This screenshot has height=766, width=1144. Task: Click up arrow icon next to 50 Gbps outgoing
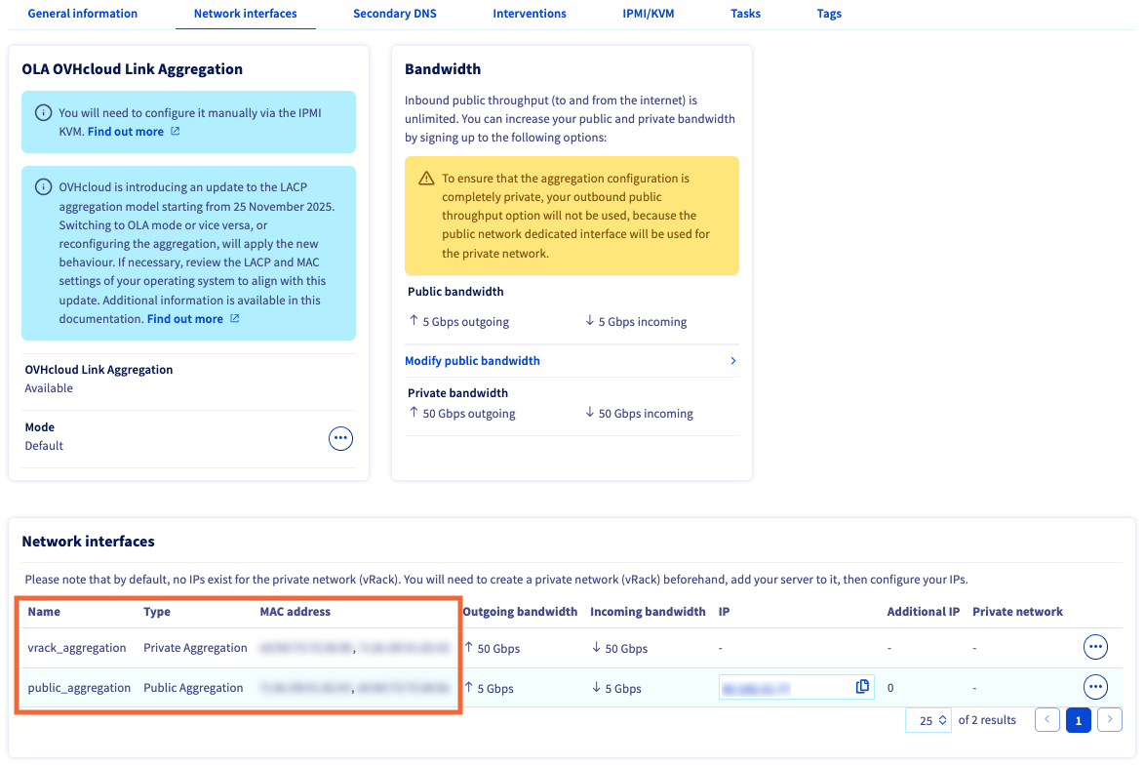[414, 413]
